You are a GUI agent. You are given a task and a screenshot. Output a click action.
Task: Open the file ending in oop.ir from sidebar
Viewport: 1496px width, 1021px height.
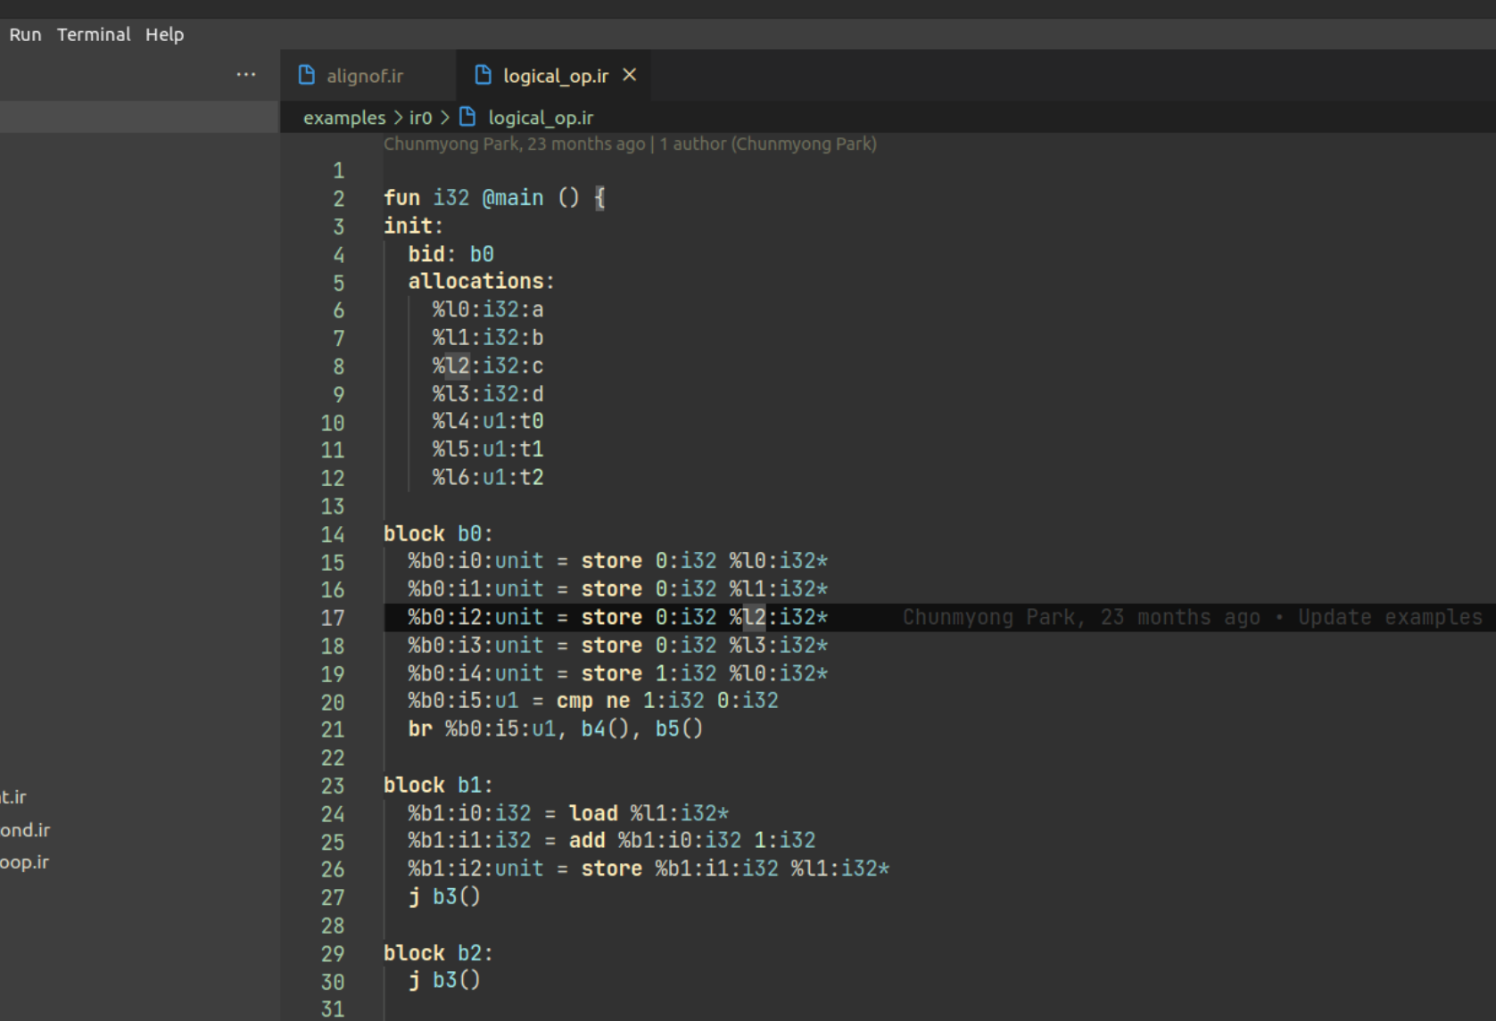coord(25,861)
